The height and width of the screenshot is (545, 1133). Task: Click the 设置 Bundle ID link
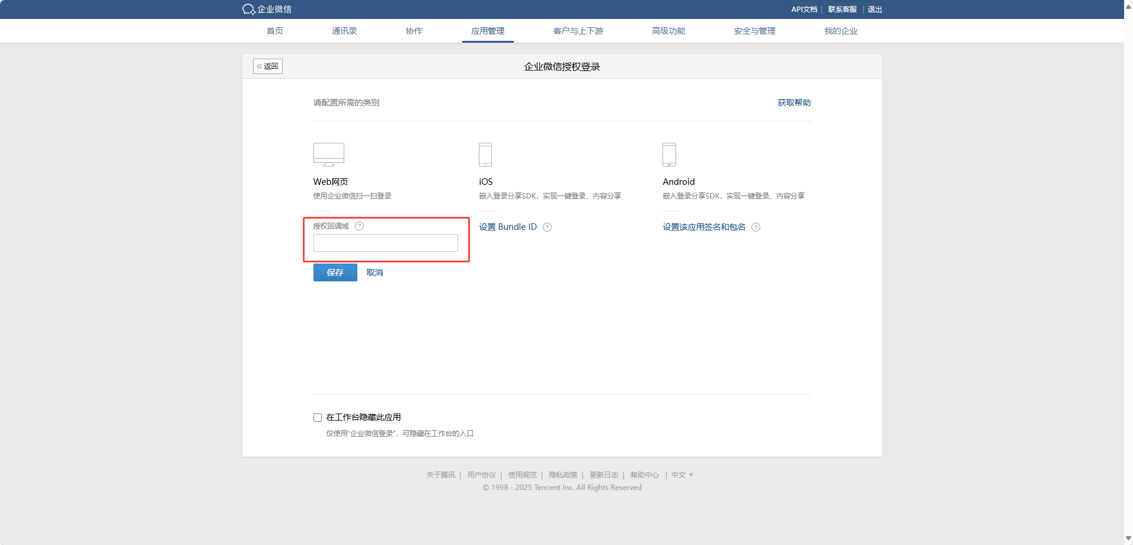click(x=508, y=227)
